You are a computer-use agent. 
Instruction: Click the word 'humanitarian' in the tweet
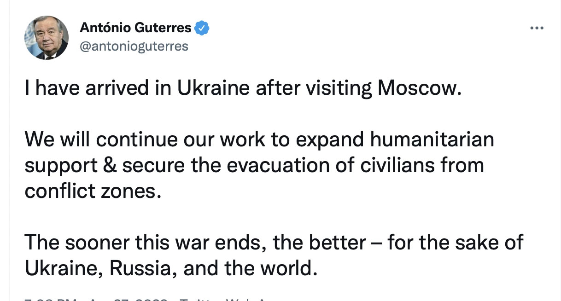tap(432, 139)
